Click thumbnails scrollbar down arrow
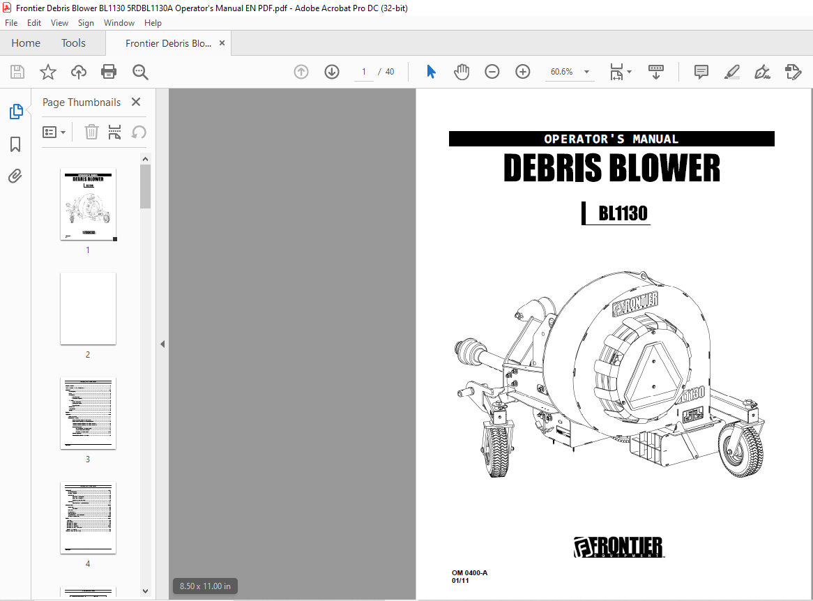The width and height of the screenshot is (813, 601). (x=145, y=591)
